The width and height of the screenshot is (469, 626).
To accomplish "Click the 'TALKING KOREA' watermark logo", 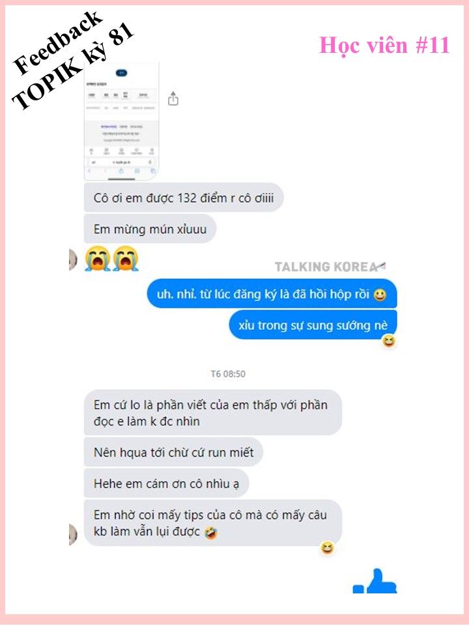I will coord(330,267).
